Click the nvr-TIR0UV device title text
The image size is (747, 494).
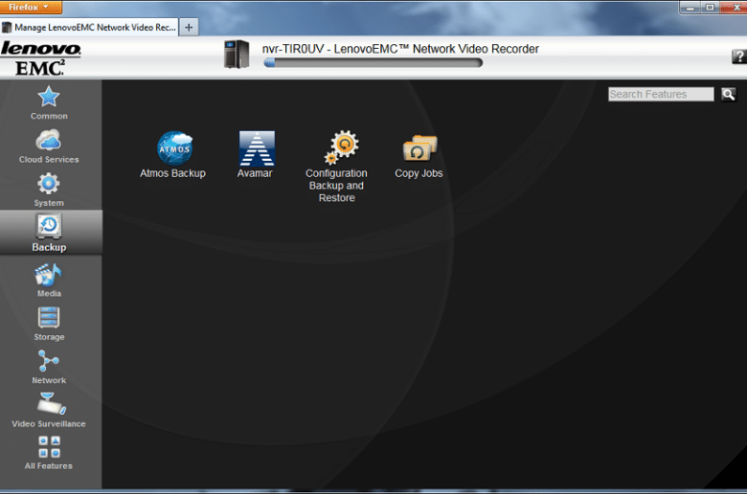point(400,49)
